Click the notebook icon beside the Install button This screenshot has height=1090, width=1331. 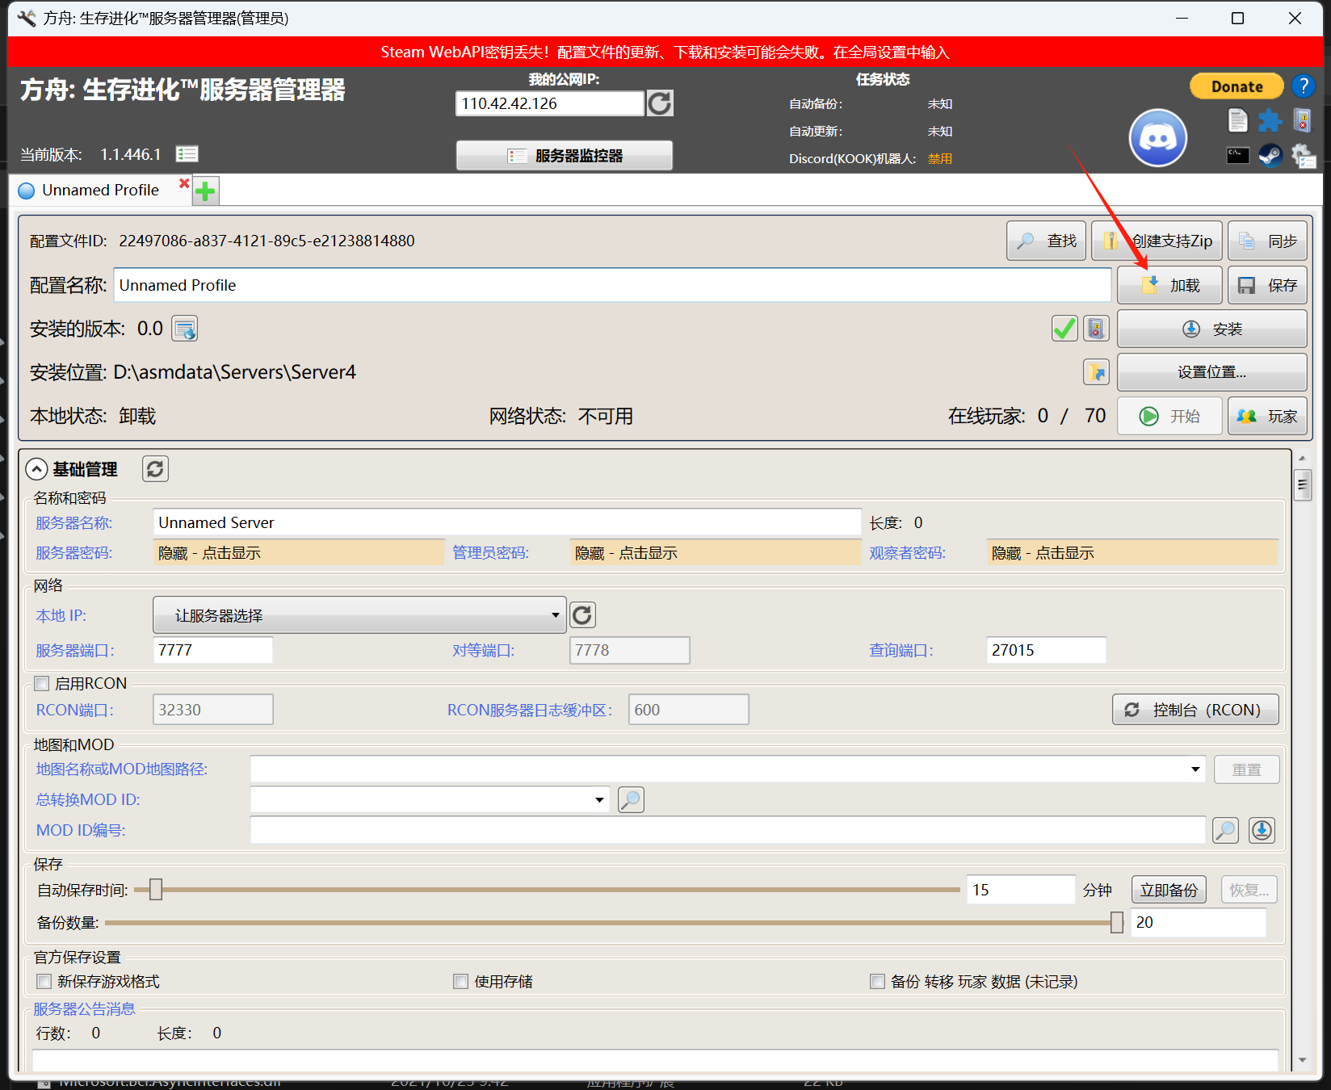[1096, 329]
